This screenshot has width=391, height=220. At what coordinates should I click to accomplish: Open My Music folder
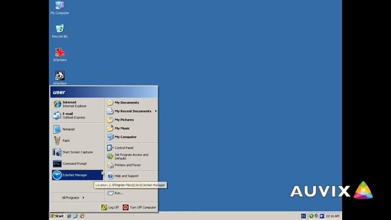tap(132, 128)
